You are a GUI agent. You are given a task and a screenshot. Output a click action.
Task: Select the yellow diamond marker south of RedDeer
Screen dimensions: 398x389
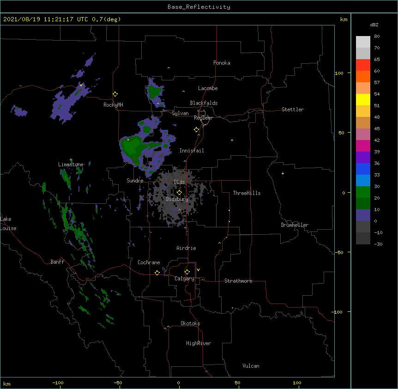[x=197, y=130]
